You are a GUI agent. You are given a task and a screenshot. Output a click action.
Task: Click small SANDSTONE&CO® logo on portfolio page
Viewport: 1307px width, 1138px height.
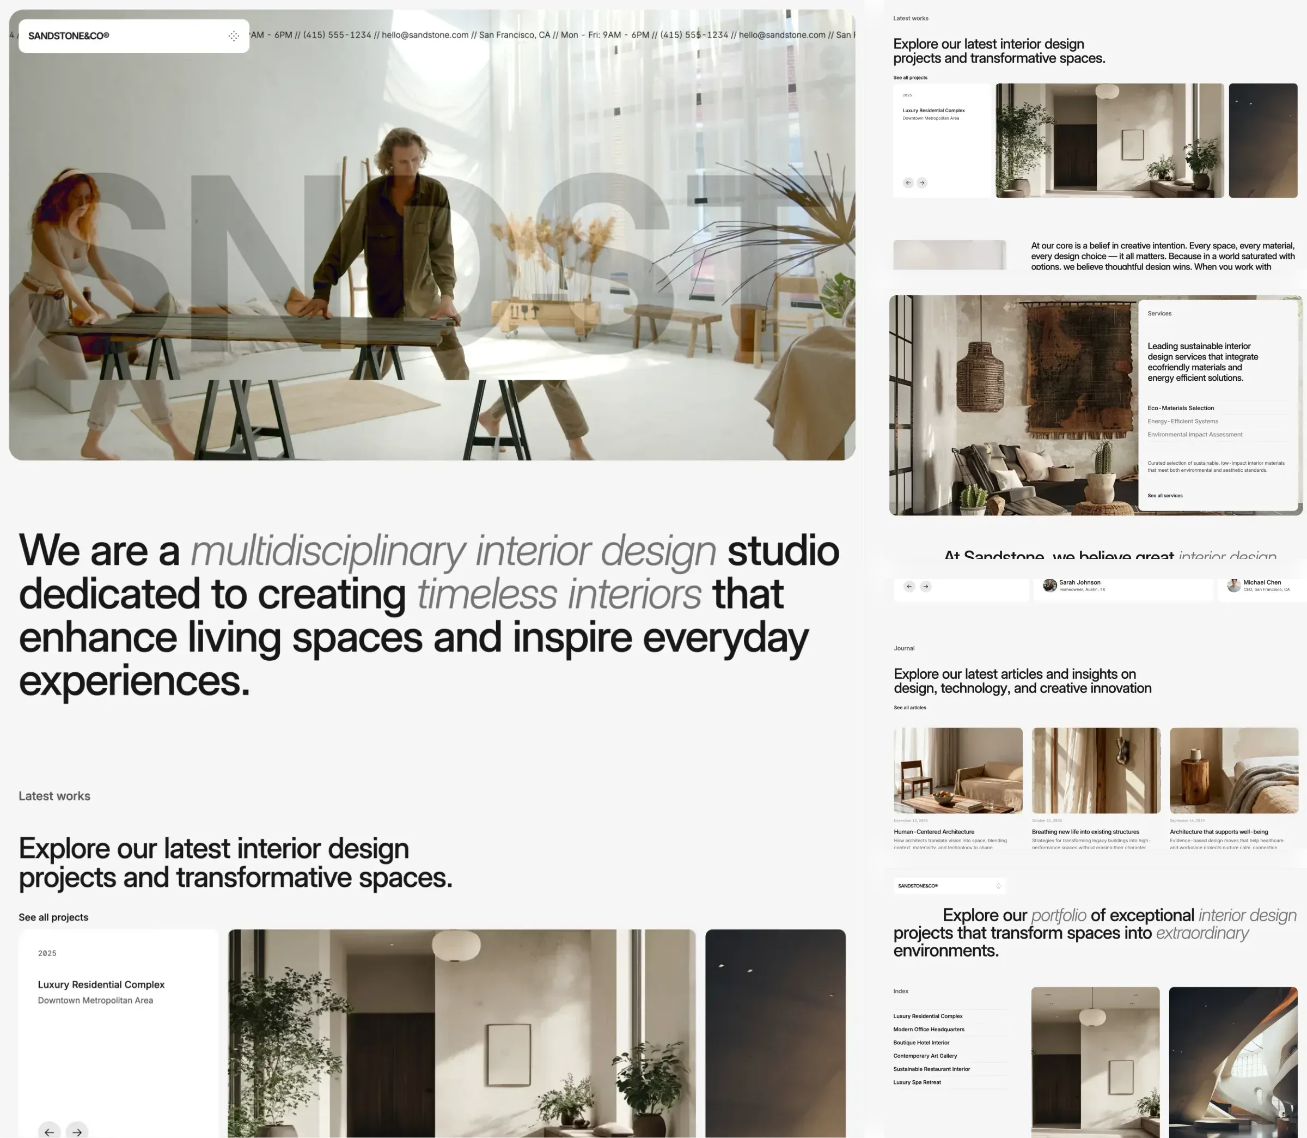(918, 886)
